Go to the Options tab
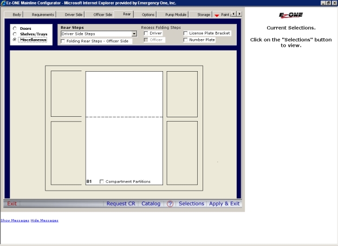Viewport: 338px width, 246px height. (x=148, y=15)
